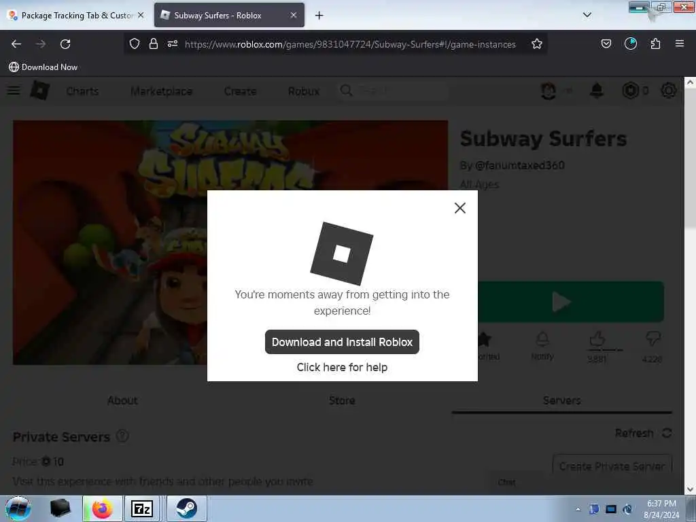Toggle the Favorite star icon

pos(485,340)
